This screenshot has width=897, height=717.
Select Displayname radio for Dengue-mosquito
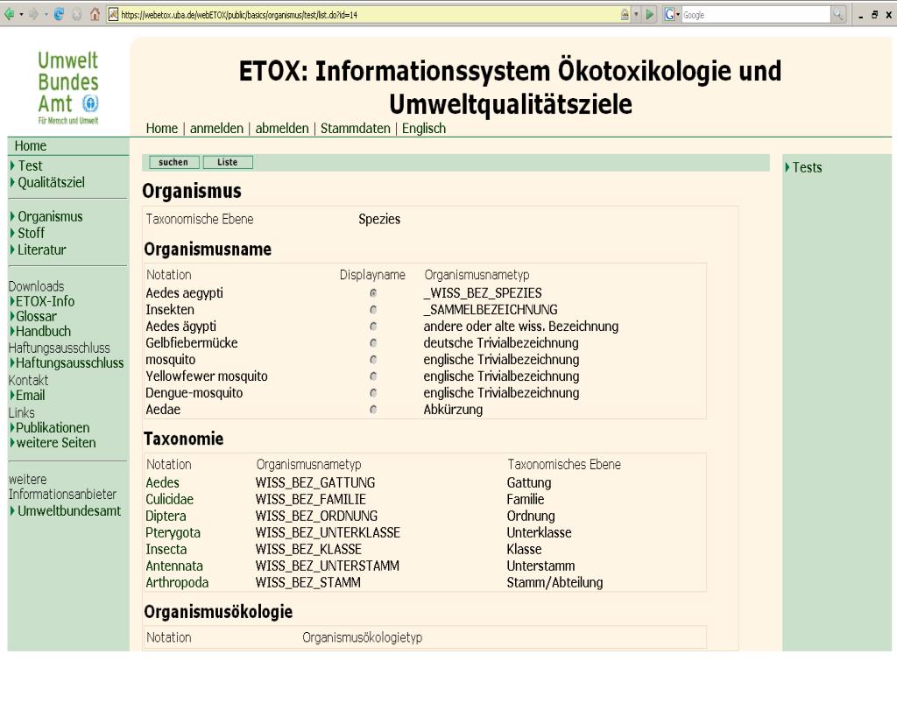pos(373,393)
